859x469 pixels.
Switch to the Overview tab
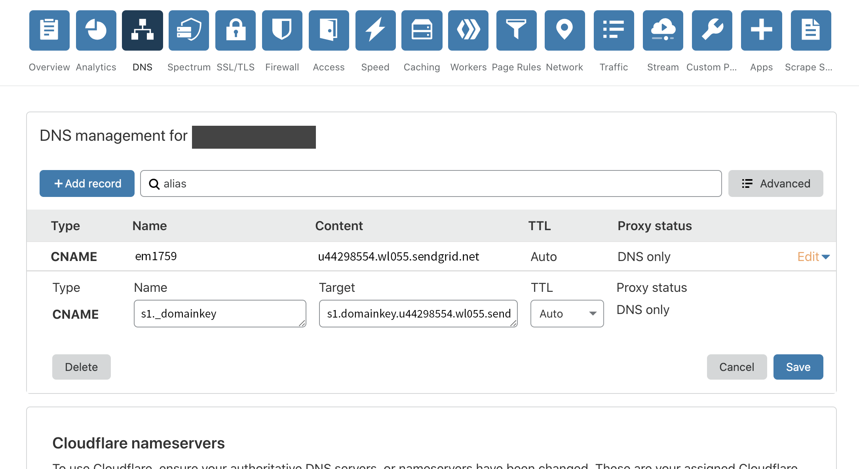coord(49,30)
